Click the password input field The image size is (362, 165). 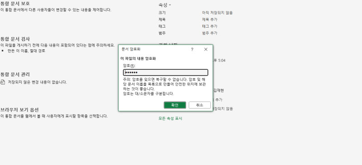click(x=166, y=72)
